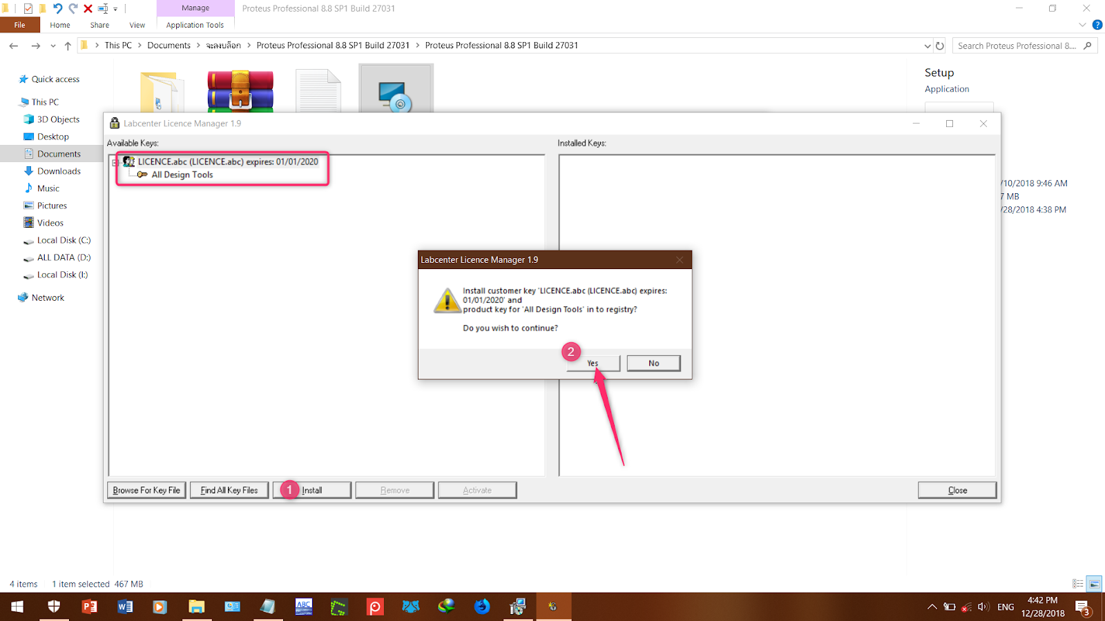Click the Up one level arrow

pyautogui.click(x=68, y=46)
